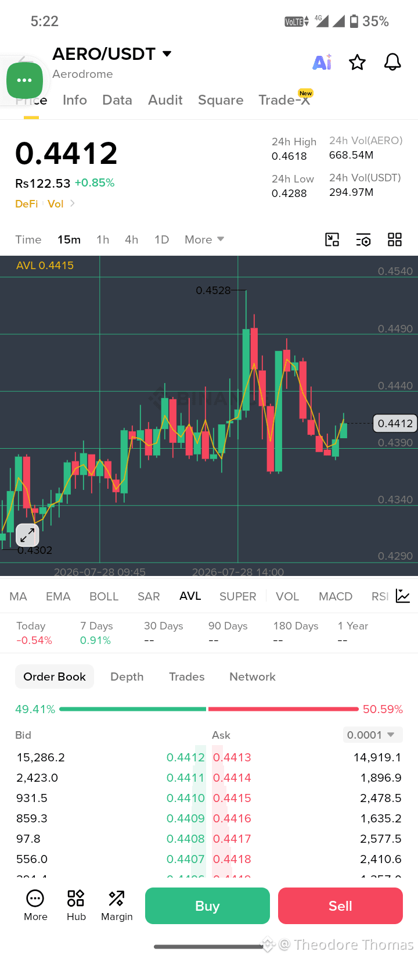Enable the SUPER indicator
The image size is (418, 959).
[x=238, y=596]
